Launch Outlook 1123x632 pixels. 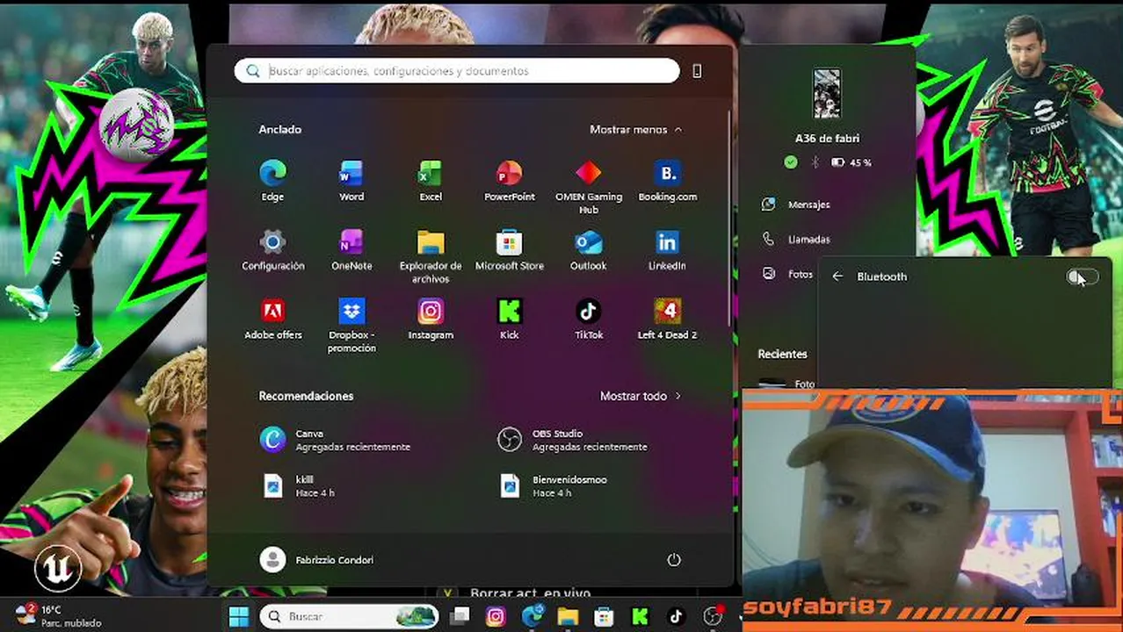point(589,250)
